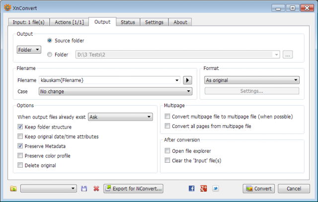The height and width of the screenshot is (202, 318).
Task: Uncheck Preserve Metadata
Action: 20,146
